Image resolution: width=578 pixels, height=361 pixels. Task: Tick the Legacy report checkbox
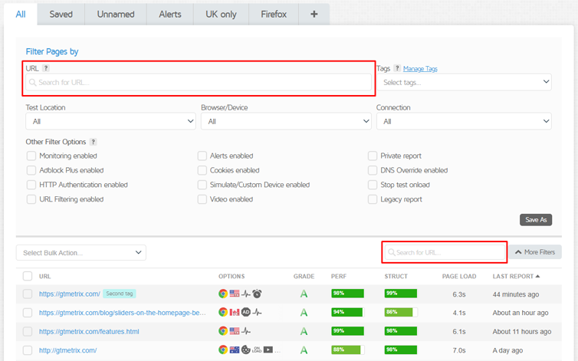[x=373, y=200]
